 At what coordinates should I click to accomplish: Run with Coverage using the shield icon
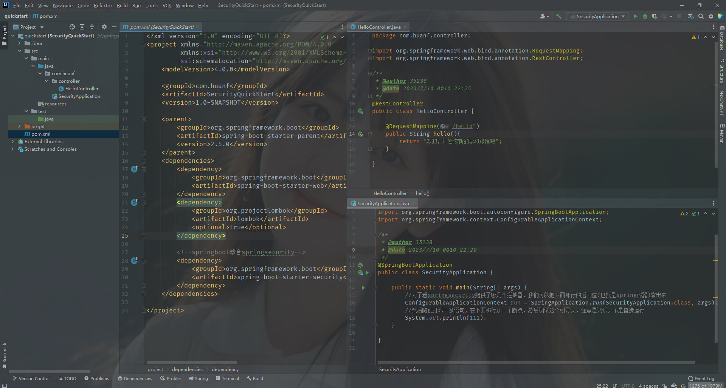coord(655,16)
